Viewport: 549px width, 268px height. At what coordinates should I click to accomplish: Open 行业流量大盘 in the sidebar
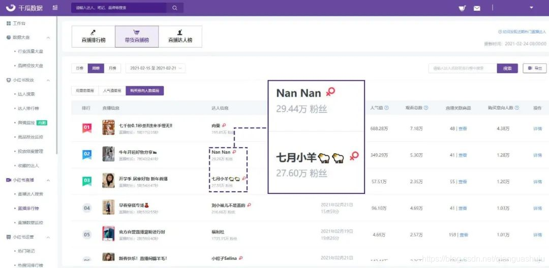click(30, 51)
